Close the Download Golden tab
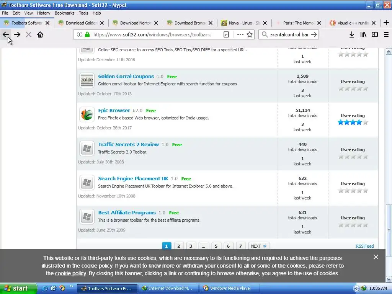 pos(102,23)
